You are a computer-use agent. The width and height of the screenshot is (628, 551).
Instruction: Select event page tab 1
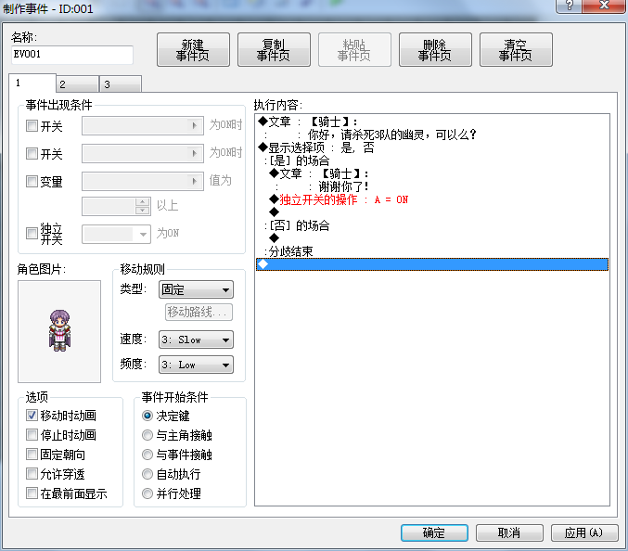pyautogui.click(x=32, y=83)
